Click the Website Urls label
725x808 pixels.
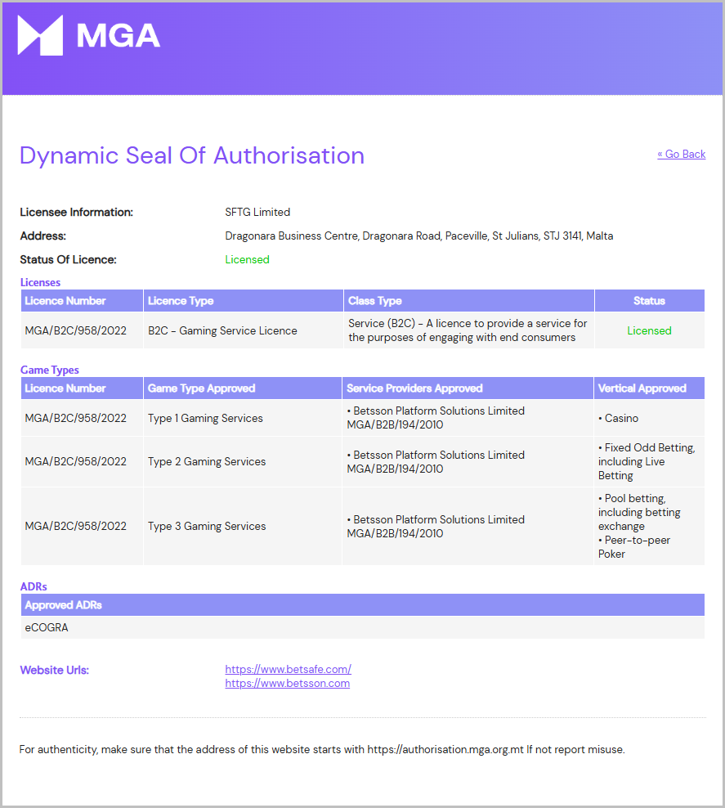tap(55, 671)
